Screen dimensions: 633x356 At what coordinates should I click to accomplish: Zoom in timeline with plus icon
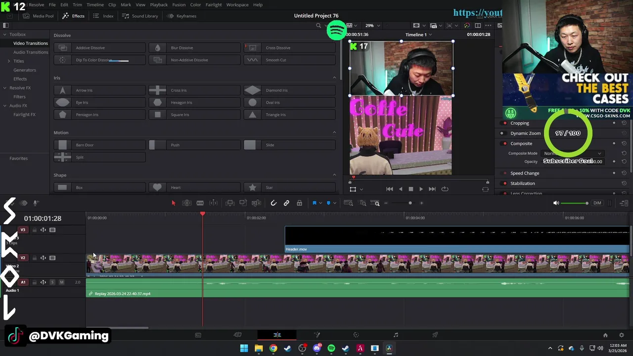pyautogui.click(x=421, y=203)
